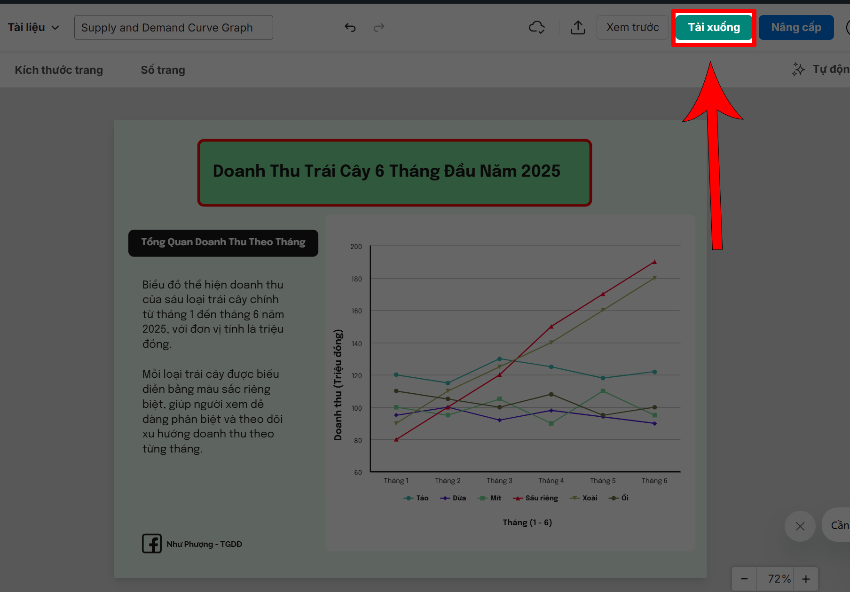Click the cloud sync status icon
The image size is (850, 592).
pyautogui.click(x=536, y=28)
